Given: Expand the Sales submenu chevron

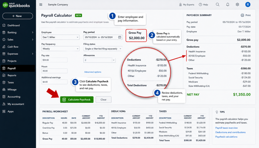Looking at the screenshot, I should (x=33, y=39).
